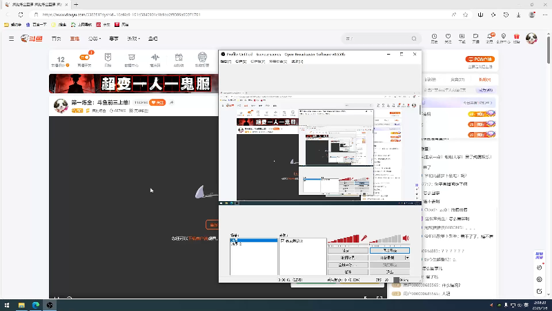This screenshot has height=311, width=552.
Task: Open the history clock icon in Douyu header
Action: (434, 38)
